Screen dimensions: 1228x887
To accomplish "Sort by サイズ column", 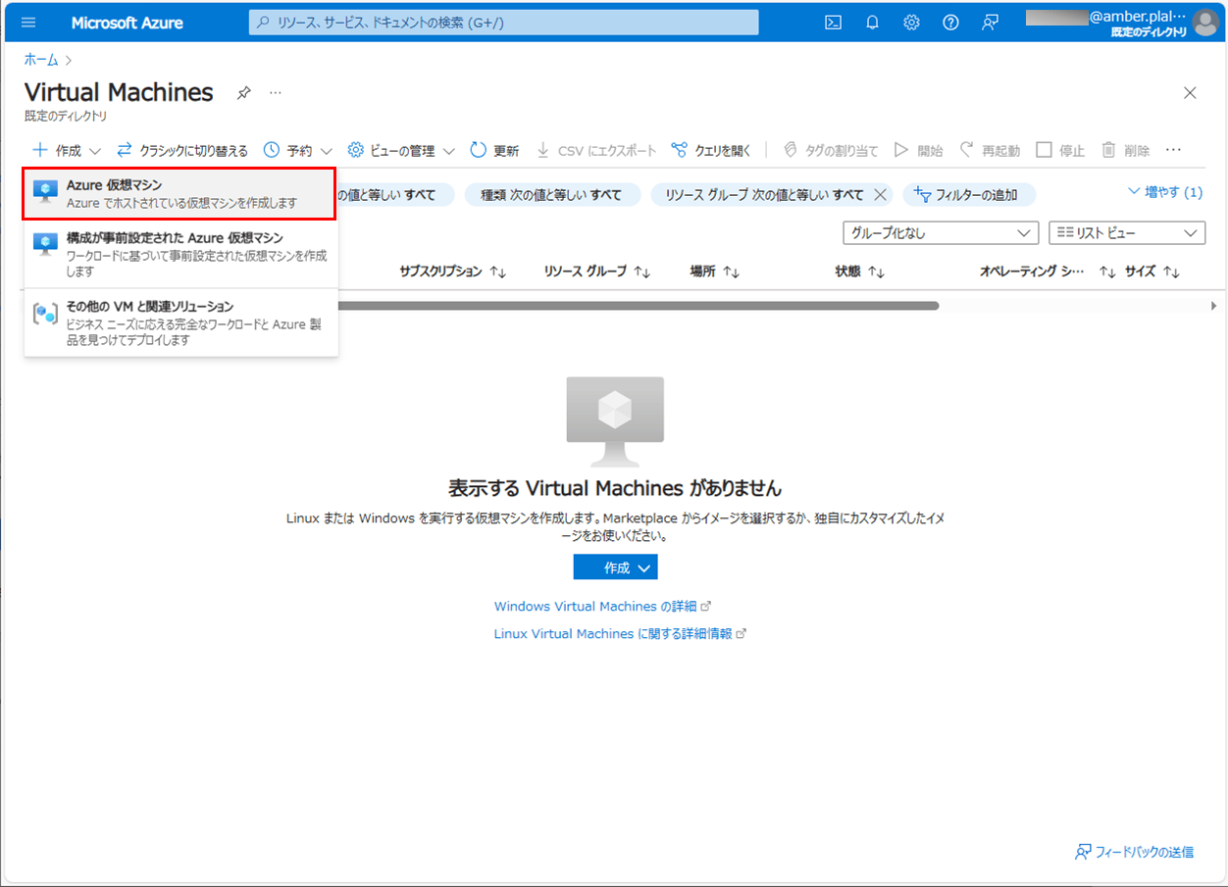I will [1151, 271].
